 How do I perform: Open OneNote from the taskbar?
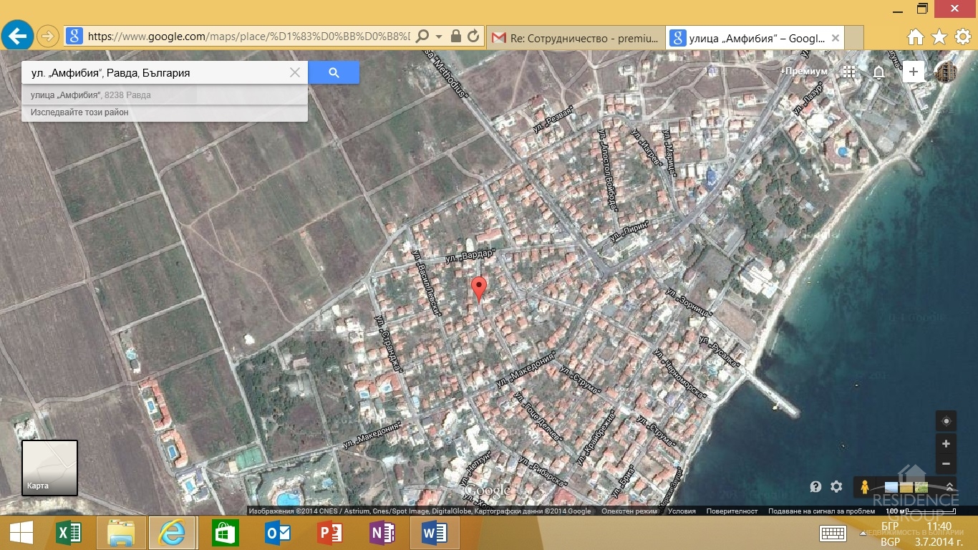point(382,533)
